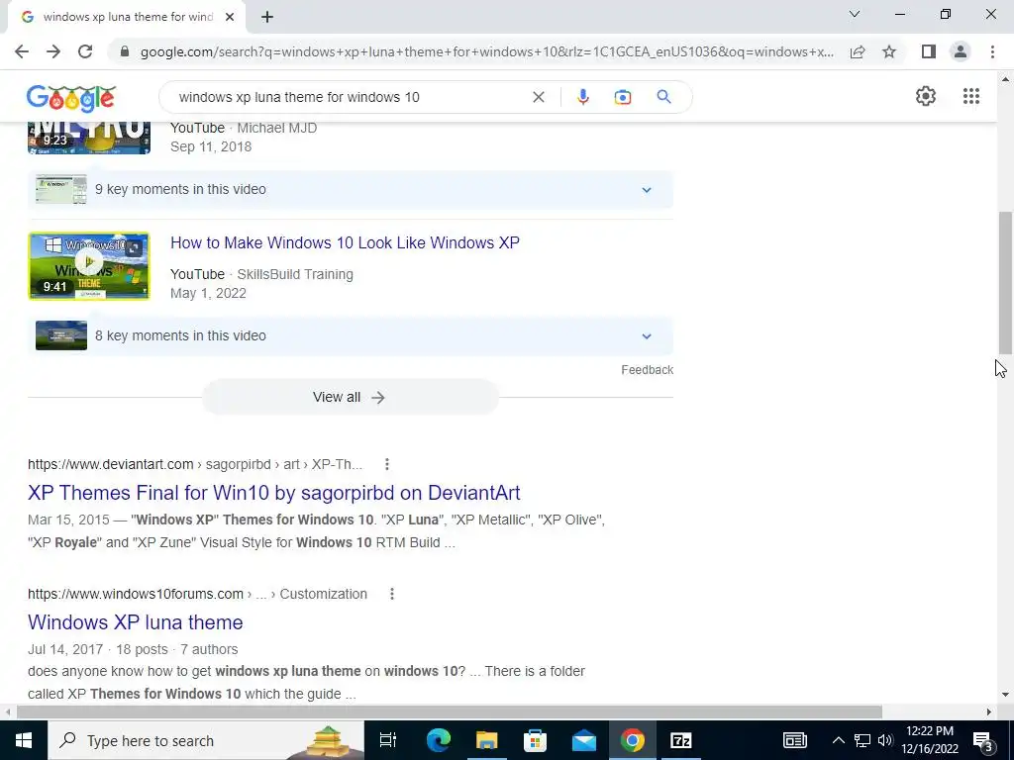Click the taskbar search box
The image size is (1014, 760).
[x=206, y=740]
